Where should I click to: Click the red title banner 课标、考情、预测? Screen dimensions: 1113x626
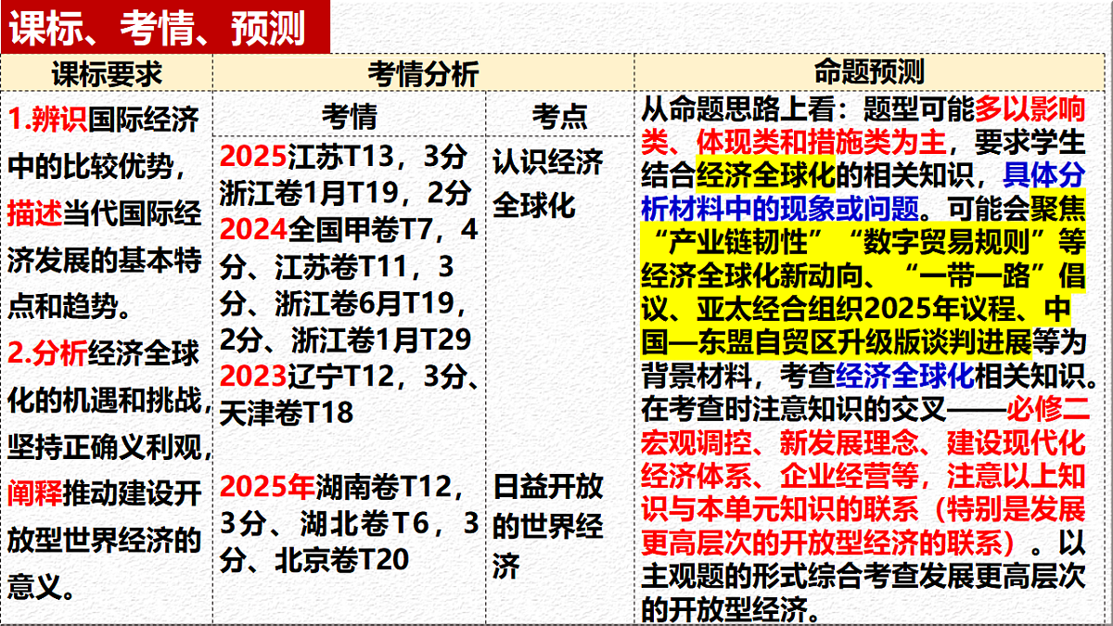click(164, 28)
